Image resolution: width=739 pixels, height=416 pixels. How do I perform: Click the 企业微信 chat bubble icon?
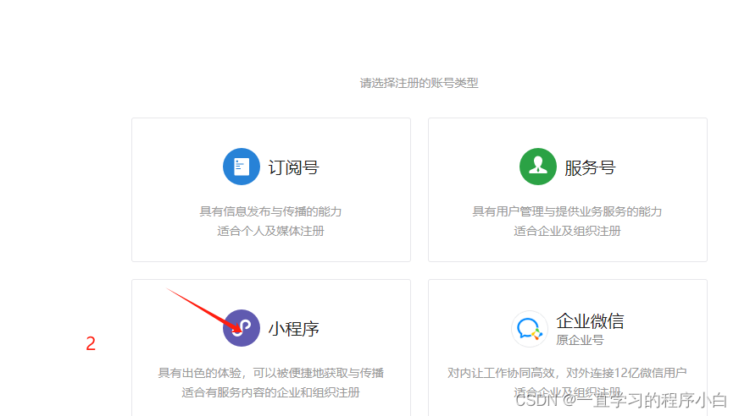click(x=530, y=329)
